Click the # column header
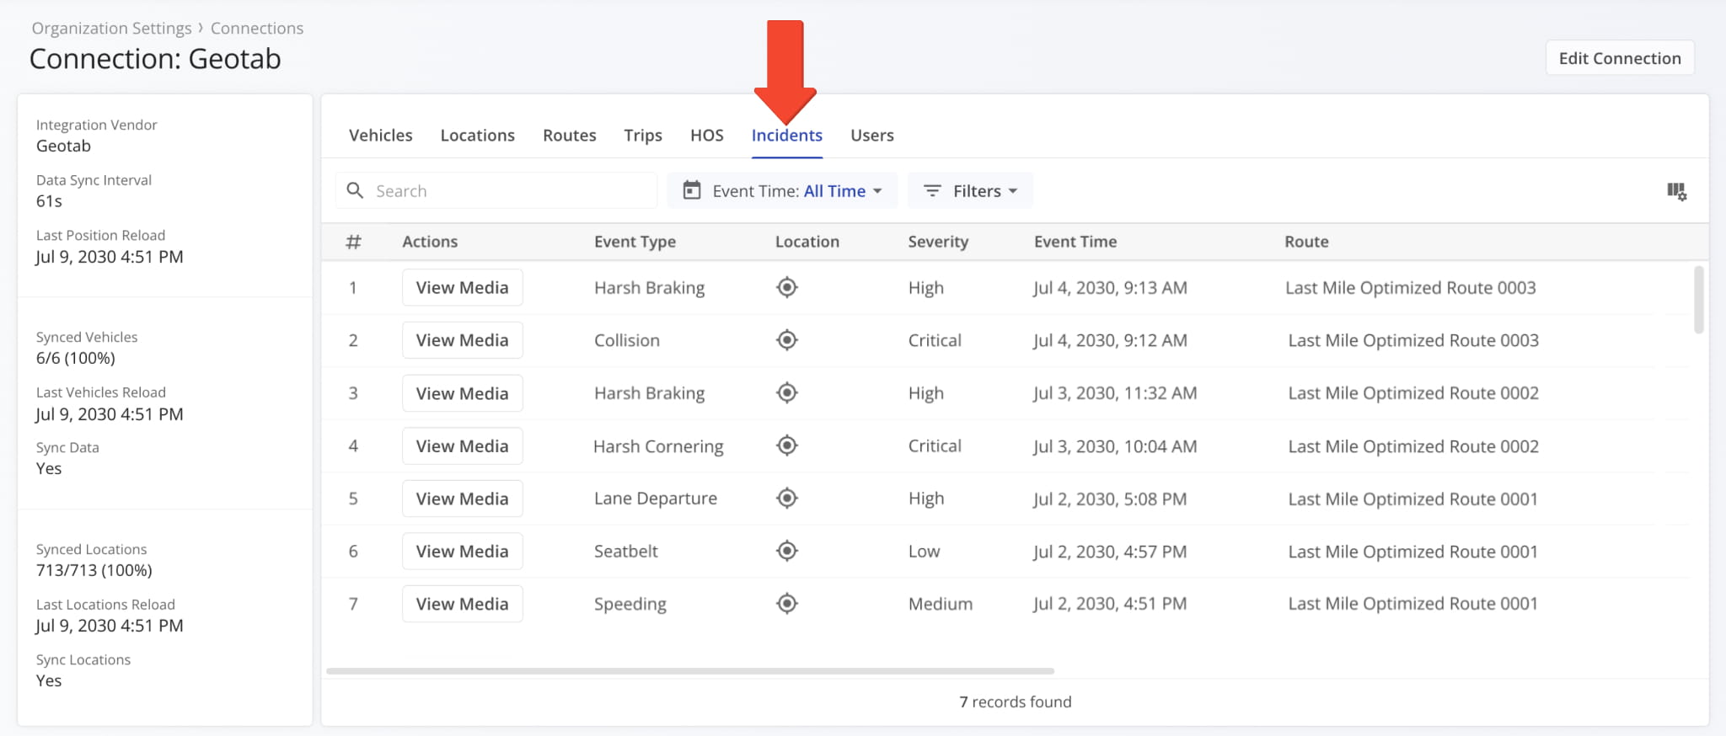This screenshot has width=1726, height=736. point(353,242)
